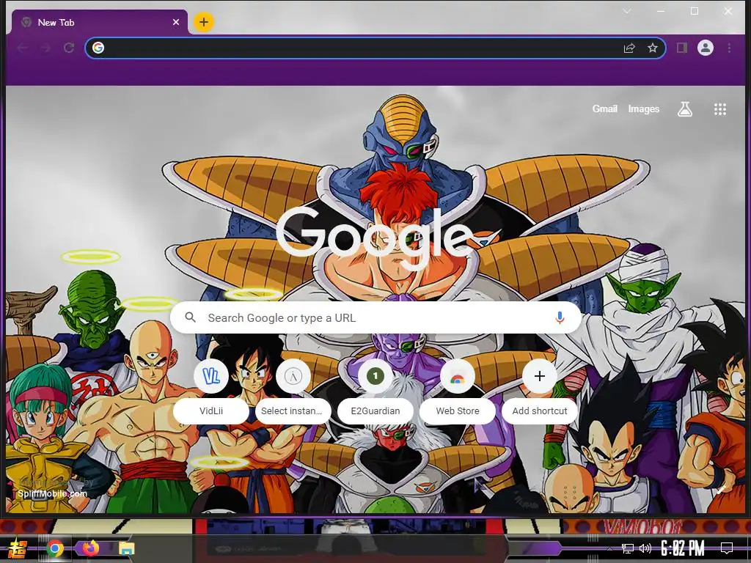
Task: Launch Firefox from the taskbar
Action: [x=90, y=548]
